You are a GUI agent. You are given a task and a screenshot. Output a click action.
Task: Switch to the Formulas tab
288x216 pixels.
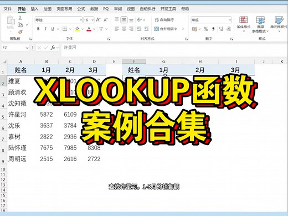[x=81, y=9]
